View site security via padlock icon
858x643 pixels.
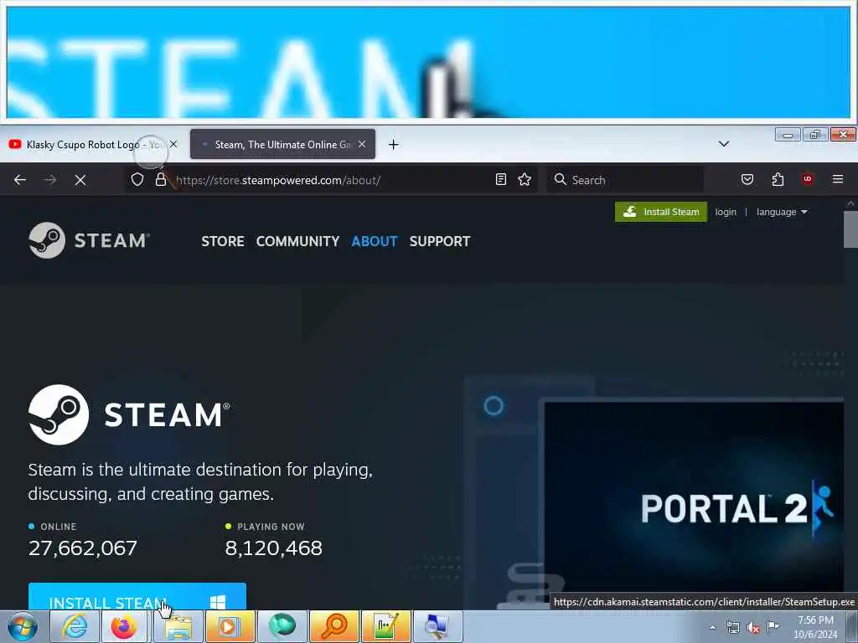160,180
